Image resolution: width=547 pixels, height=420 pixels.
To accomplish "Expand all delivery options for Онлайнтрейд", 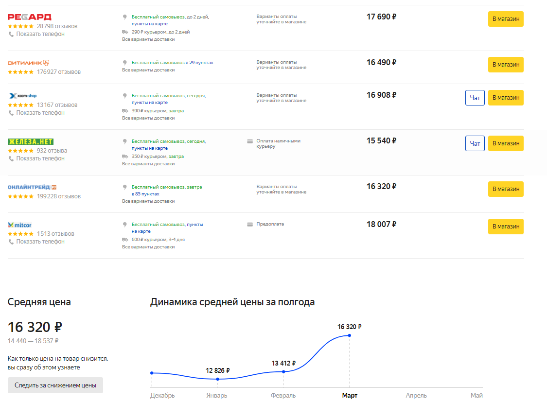I will (148, 202).
